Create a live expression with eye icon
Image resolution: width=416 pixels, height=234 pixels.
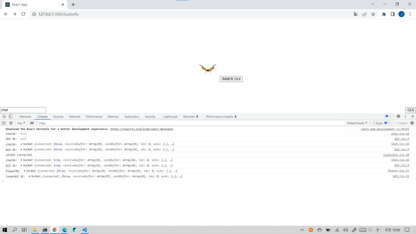click(x=32, y=123)
